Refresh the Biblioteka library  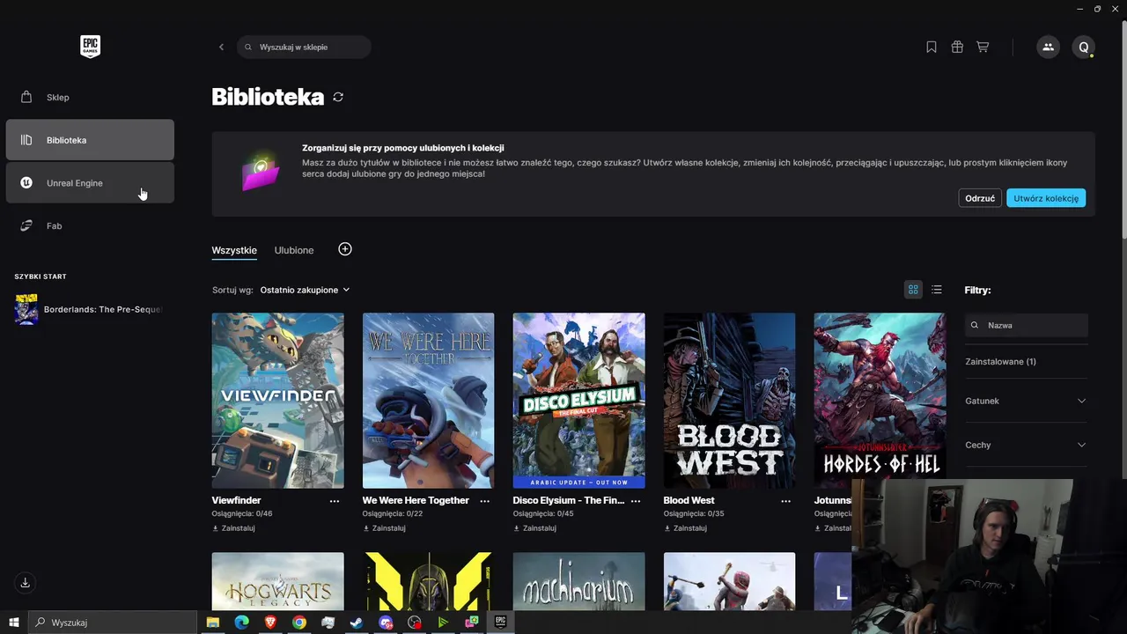click(x=338, y=97)
